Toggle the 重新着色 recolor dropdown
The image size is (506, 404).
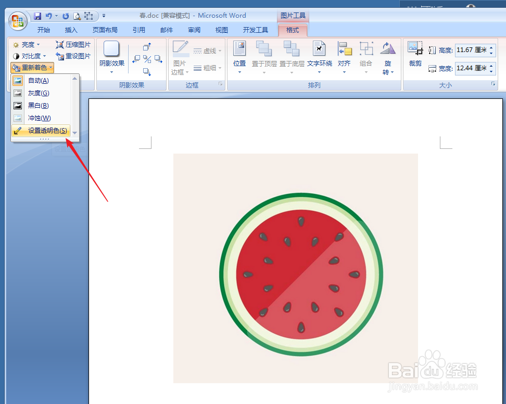(x=32, y=68)
